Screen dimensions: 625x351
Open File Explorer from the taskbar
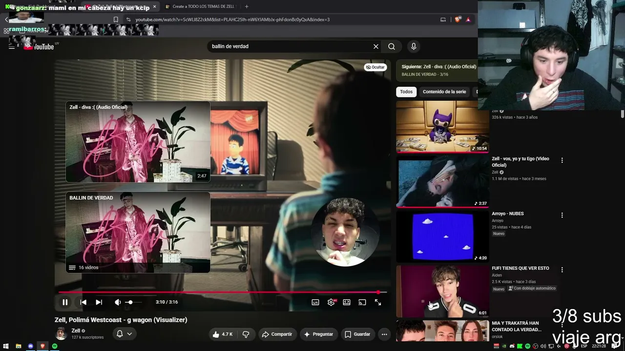(19, 346)
